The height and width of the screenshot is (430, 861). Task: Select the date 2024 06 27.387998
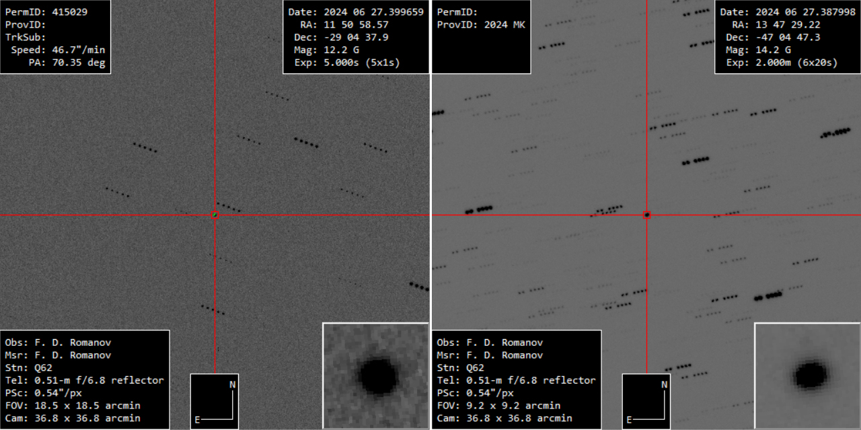805,12
